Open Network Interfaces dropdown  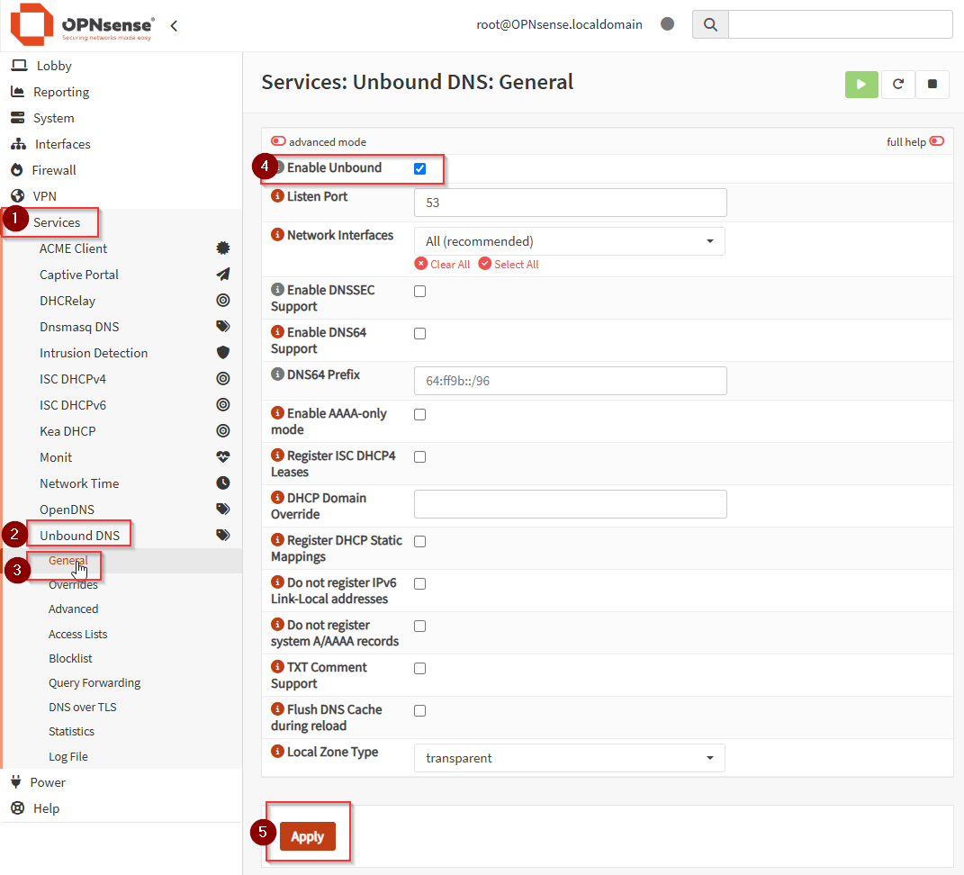(569, 241)
